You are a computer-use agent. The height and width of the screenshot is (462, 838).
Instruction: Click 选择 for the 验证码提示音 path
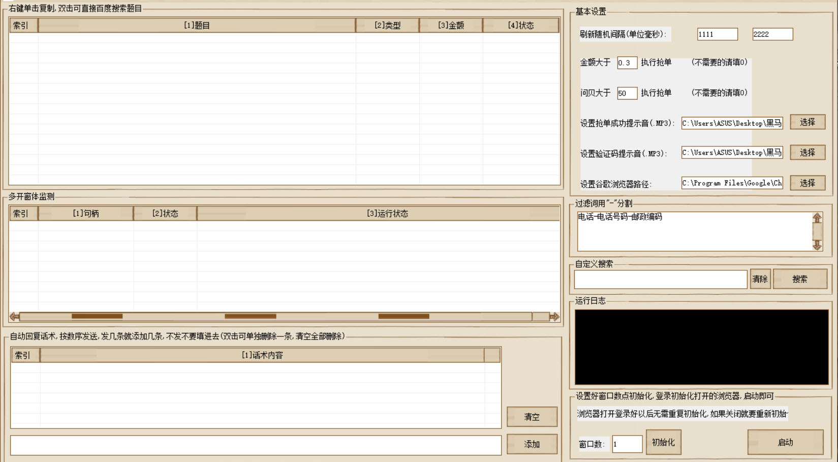[807, 152]
